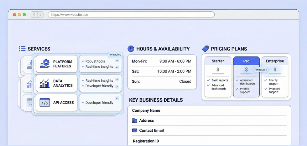Click the clock icon beside Hours & Availability
This screenshot has height=146, width=307.
(x=131, y=49)
